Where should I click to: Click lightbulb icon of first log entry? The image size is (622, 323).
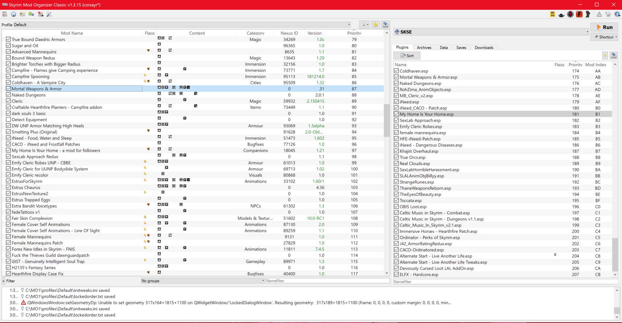coord(22,290)
